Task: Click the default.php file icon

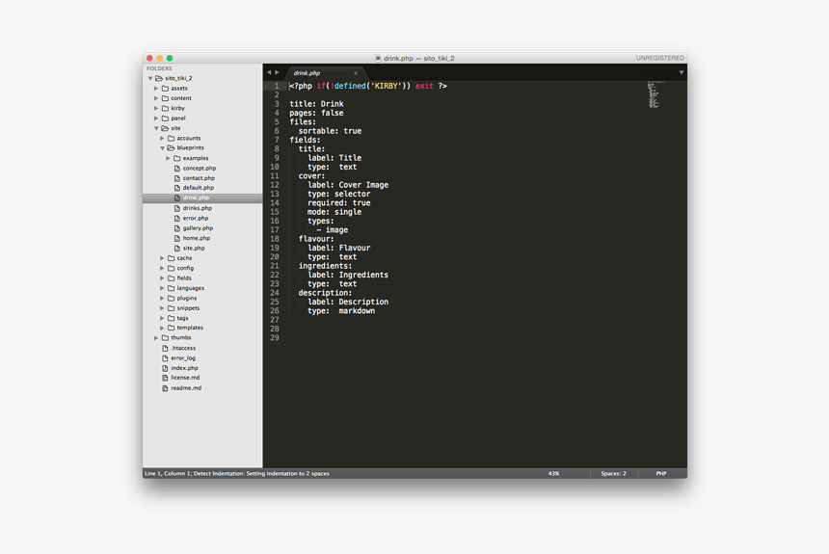Action: 177,188
